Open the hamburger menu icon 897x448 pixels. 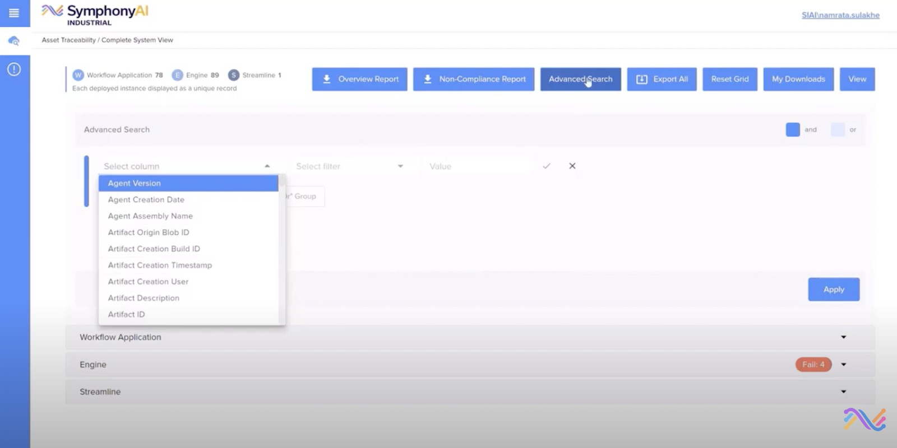tap(14, 13)
